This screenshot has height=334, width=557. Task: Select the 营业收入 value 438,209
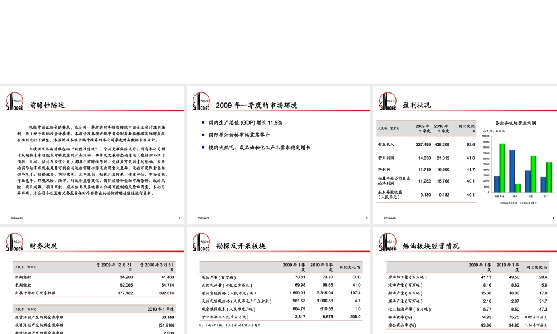[x=442, y=145]
